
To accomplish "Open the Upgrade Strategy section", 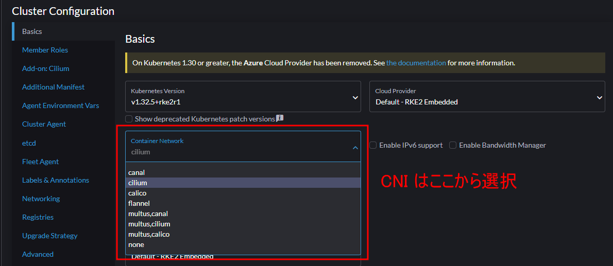I will tap(49, 236).
